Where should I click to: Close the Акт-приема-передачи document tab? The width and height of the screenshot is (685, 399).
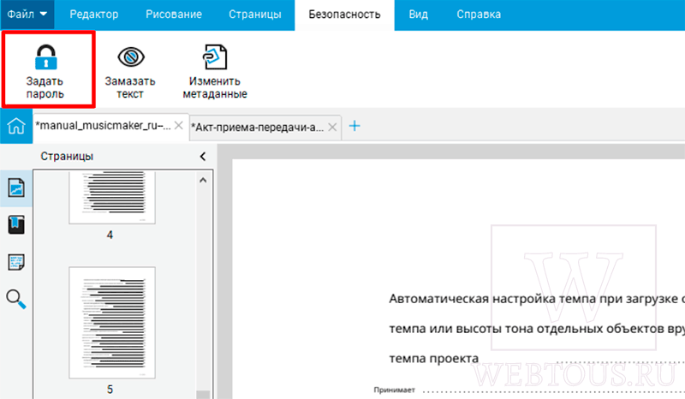coord(332,128)
